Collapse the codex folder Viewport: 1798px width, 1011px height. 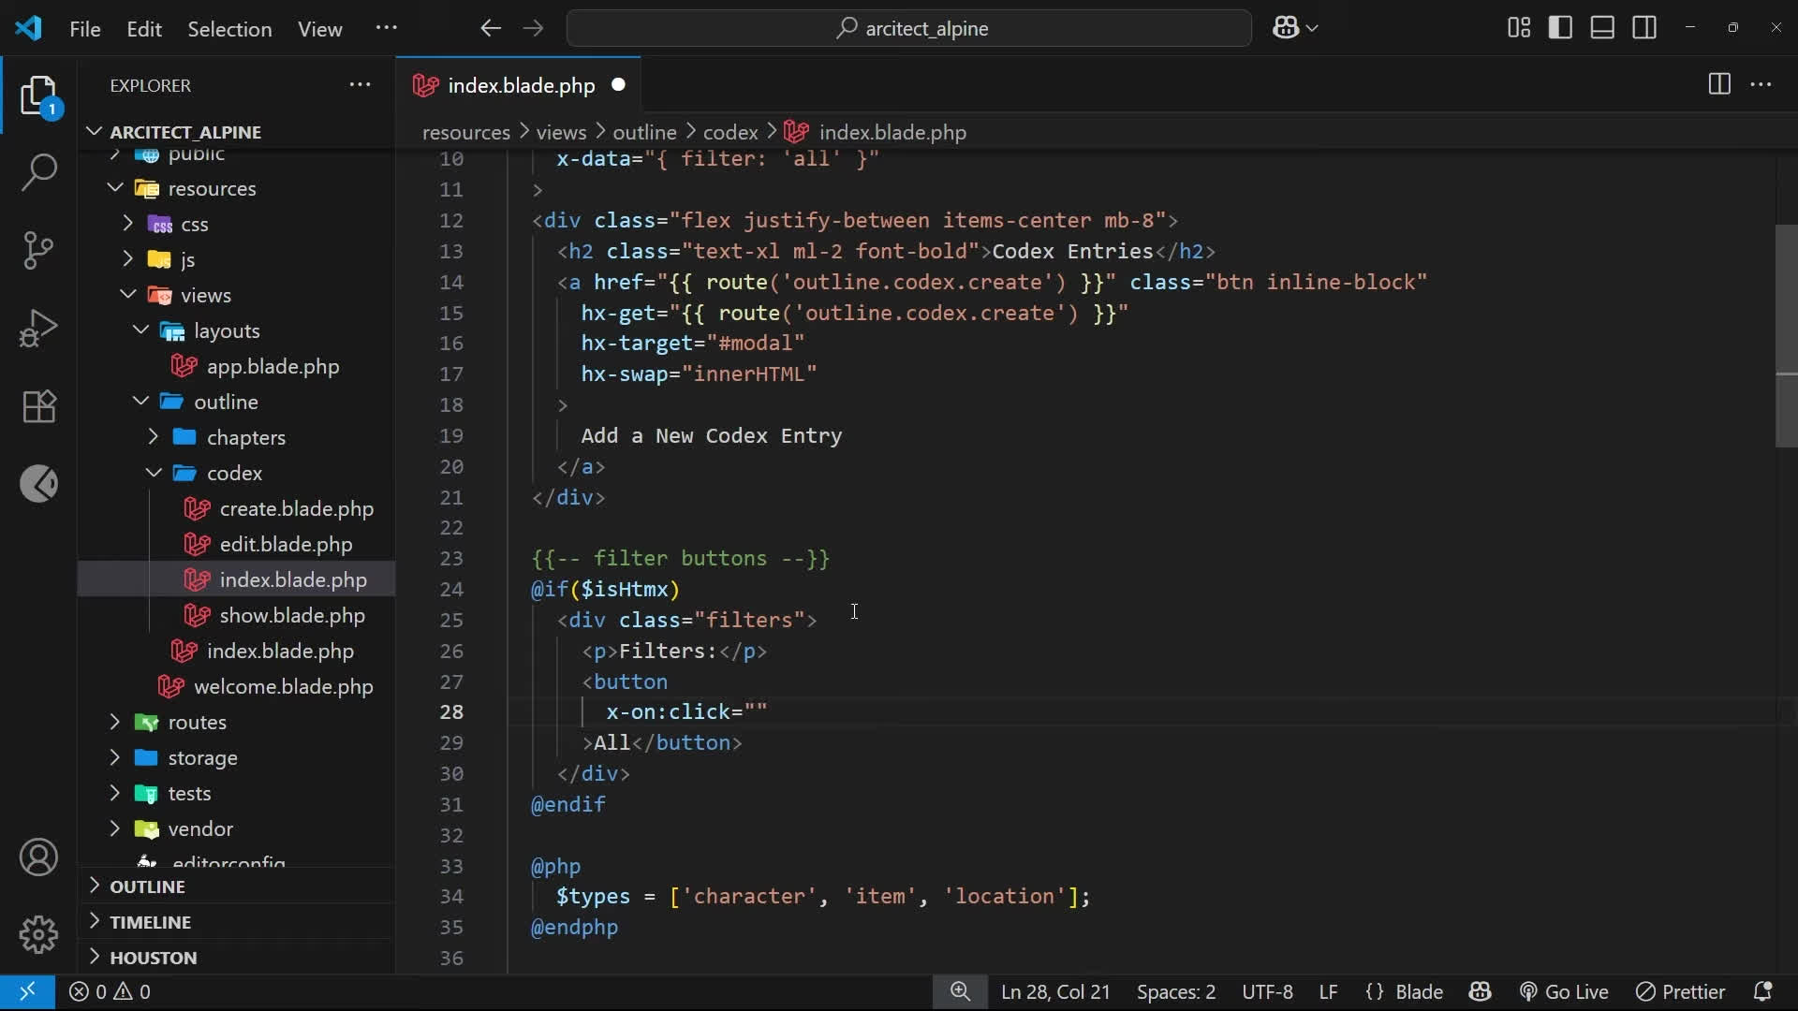pos(234,473)
